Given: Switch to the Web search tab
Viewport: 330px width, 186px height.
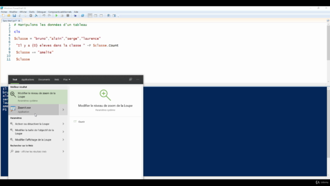Looking at the screenshot, I should [x=57, y=80].
